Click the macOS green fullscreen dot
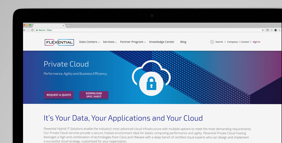 pyautogui.click(x=30, y=25)
